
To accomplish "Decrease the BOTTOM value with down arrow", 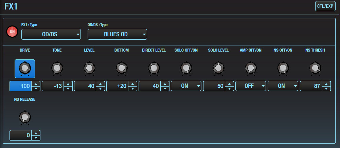I will click(x=133, y=89).
